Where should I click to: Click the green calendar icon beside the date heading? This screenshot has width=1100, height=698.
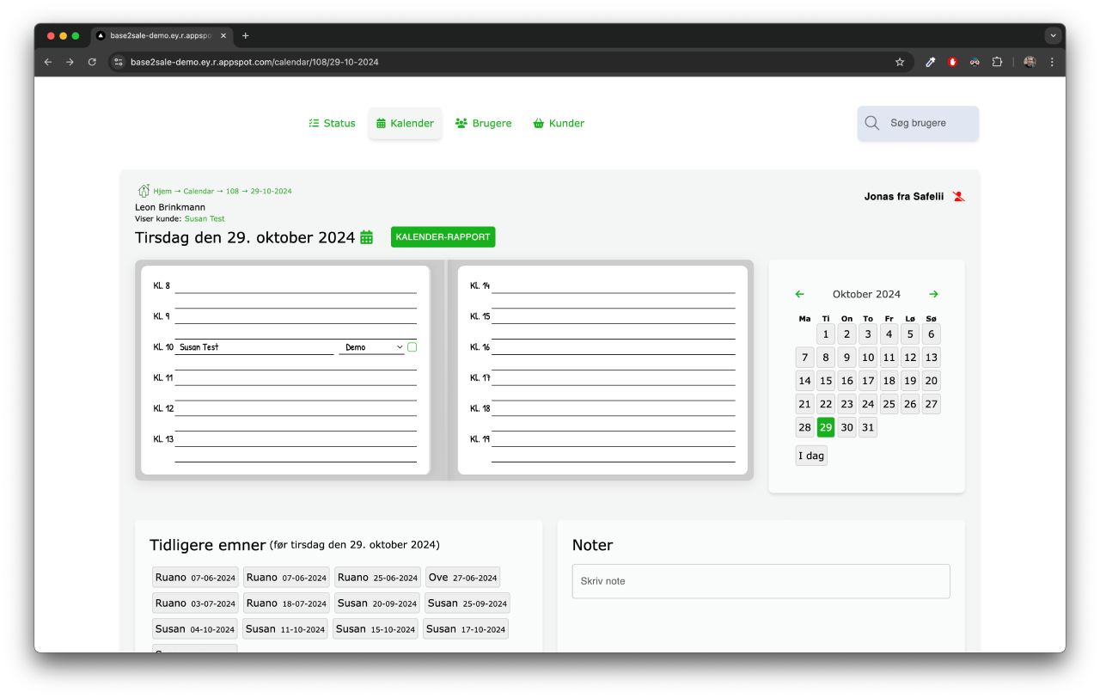coord(367,237)
